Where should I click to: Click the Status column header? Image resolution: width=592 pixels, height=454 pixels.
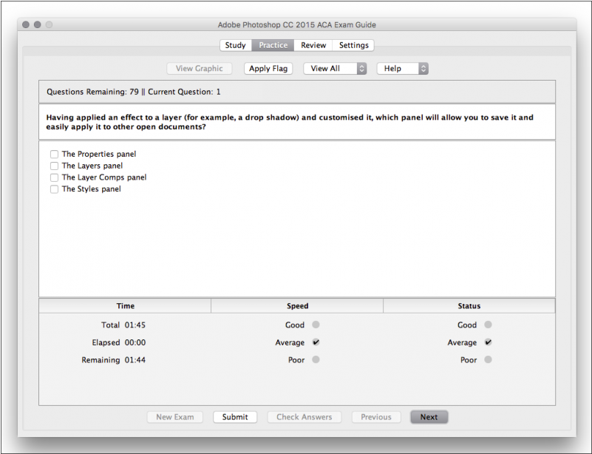(x=469, y=306)
